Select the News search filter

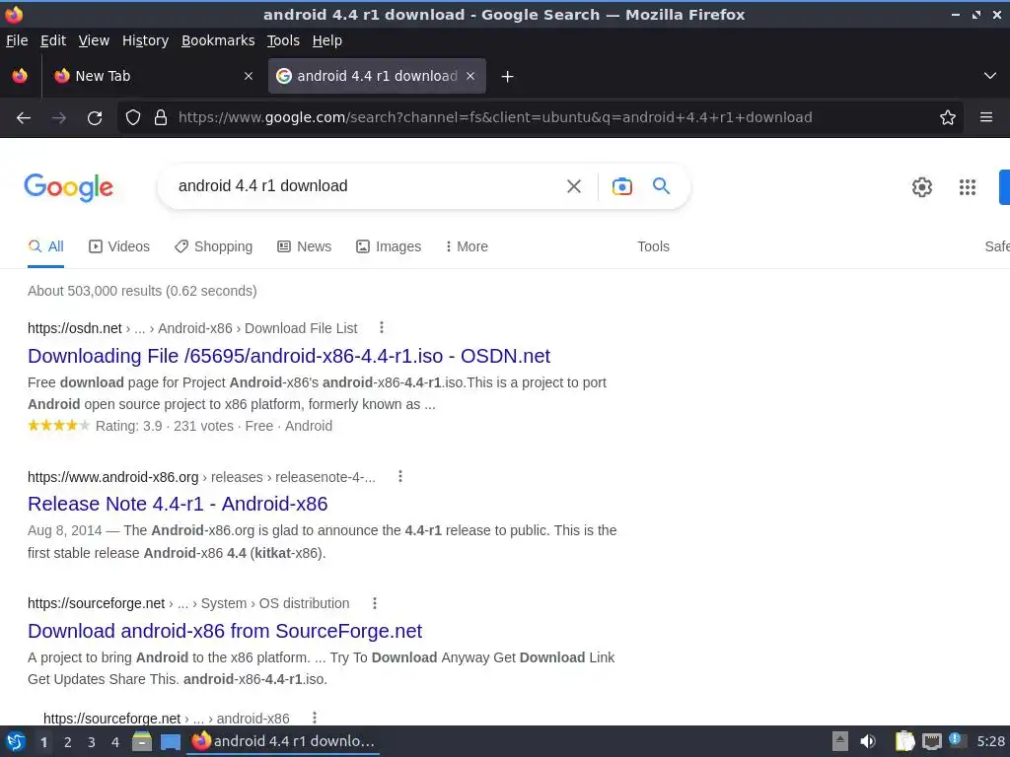[x=304, y=246]
